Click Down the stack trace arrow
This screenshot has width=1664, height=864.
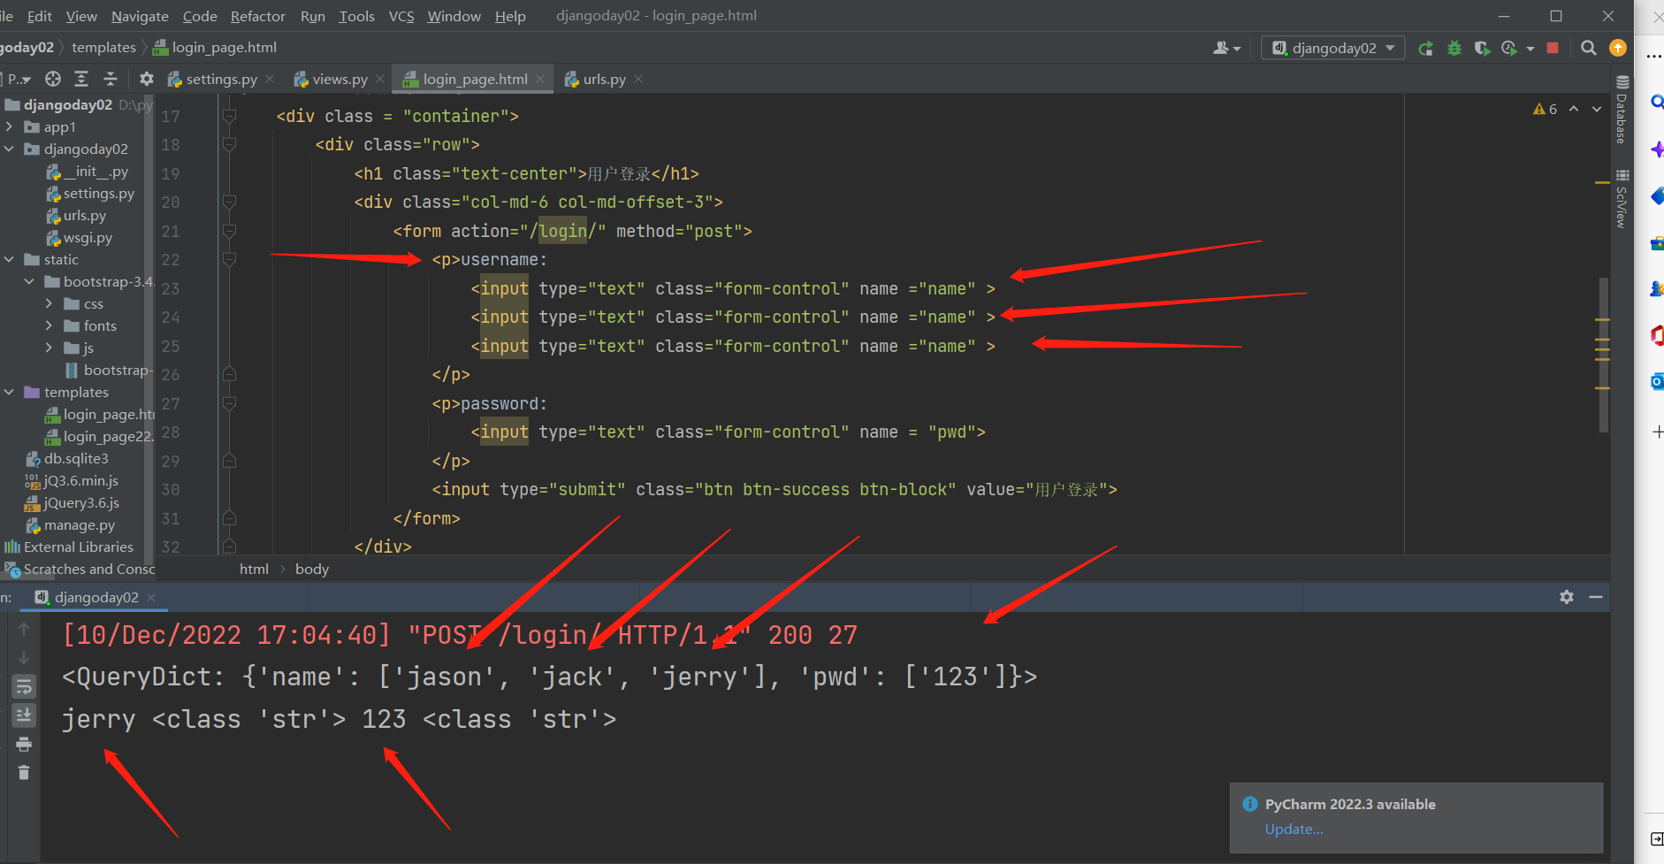[24, 658]
